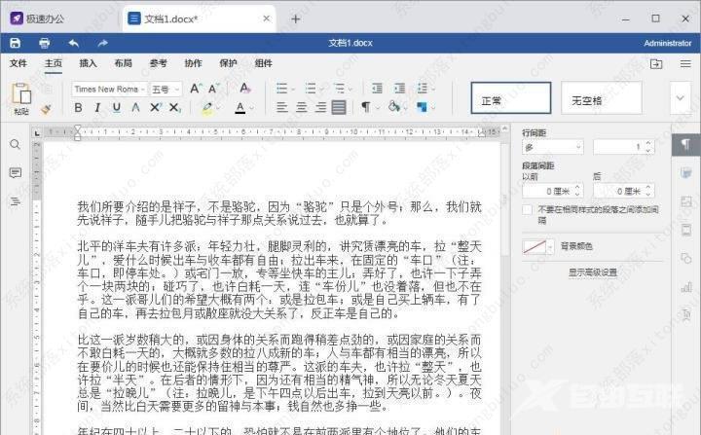This screenshot has width=701, height=435.
Task: Toggle underline formatting
Action: (117, 107)
